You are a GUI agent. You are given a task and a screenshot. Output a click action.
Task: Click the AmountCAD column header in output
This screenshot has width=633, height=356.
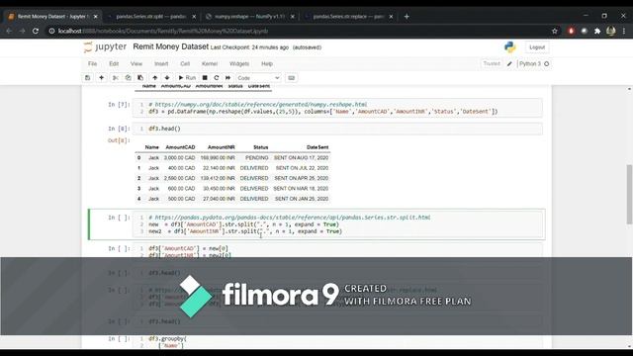[x=180, y=147]
